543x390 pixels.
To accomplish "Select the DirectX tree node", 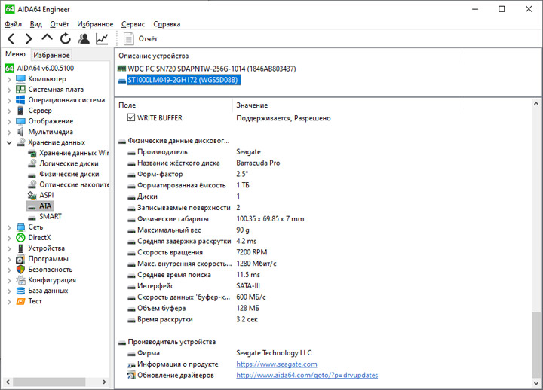I will (x=39, y=237).
